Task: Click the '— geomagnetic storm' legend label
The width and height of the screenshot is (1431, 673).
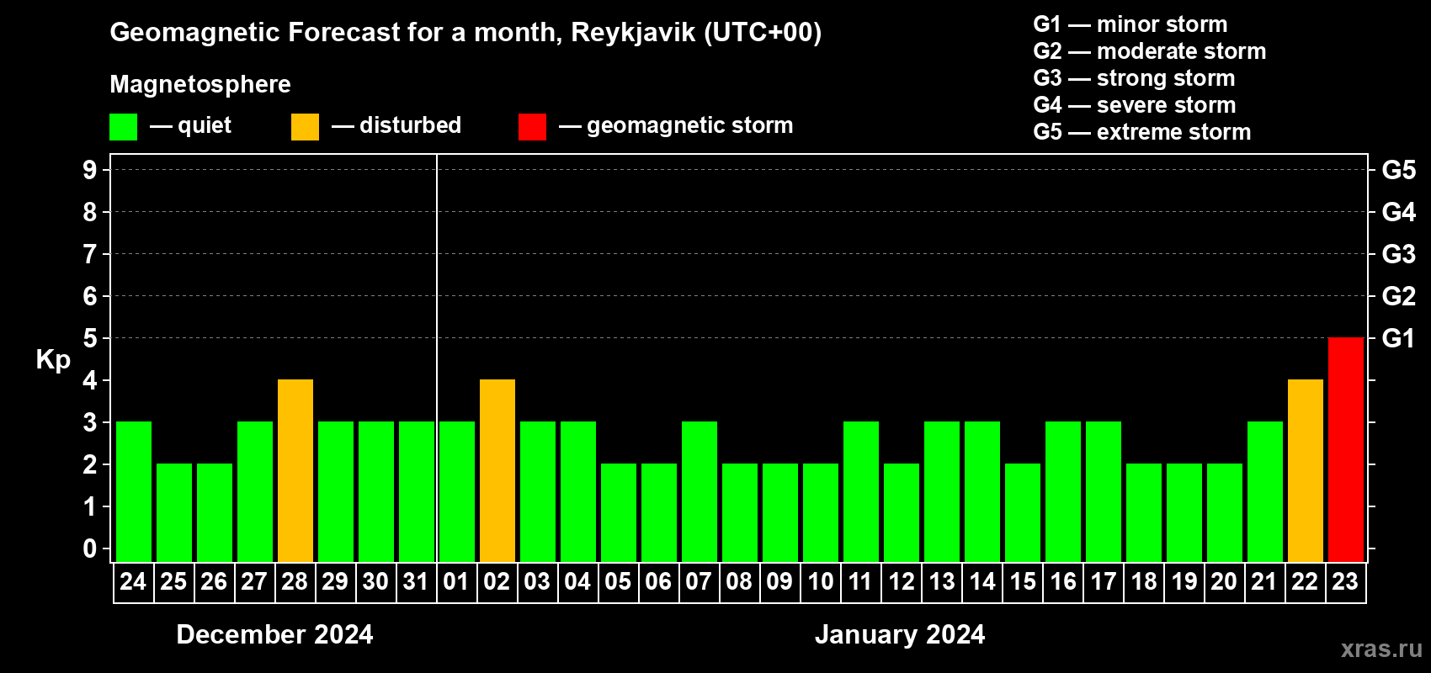Action: (x=676, y=126)
